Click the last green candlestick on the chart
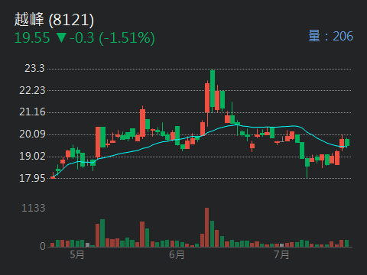 point(347,142)
